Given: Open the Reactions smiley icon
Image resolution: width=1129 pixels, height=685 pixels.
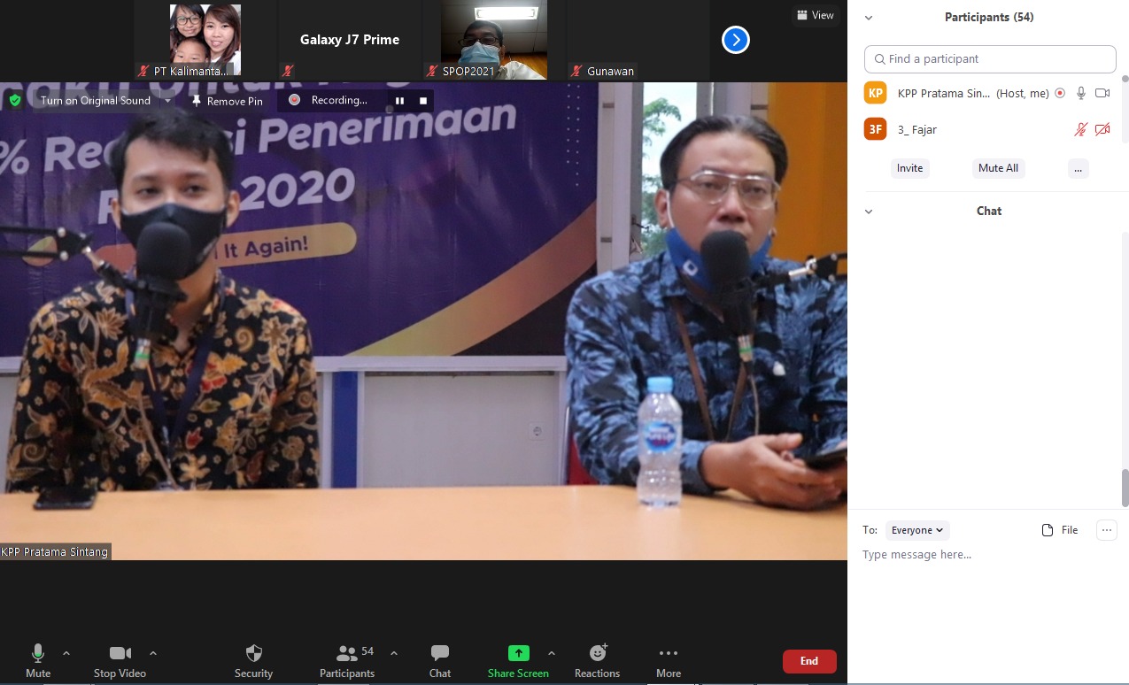Looking at the screenshot, I should click(598, 653).
